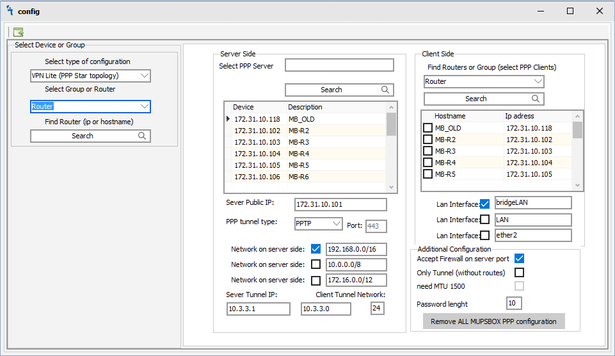Image resolution: width=615 pixels, height=356 pixels.
Task: Click magnifier icon in Server Side search
Action: [385, 90]
